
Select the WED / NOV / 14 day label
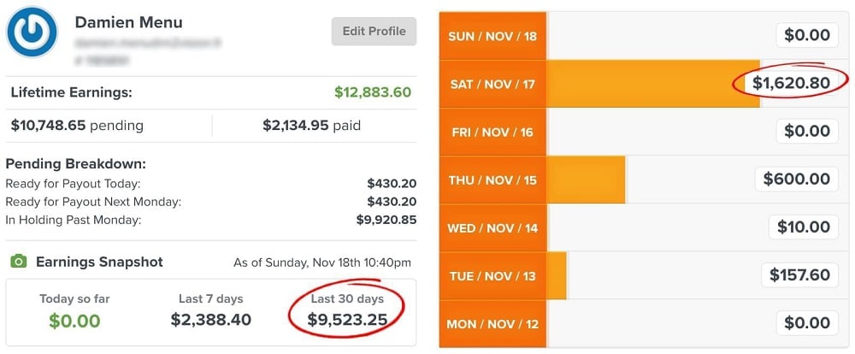[492, 227]
